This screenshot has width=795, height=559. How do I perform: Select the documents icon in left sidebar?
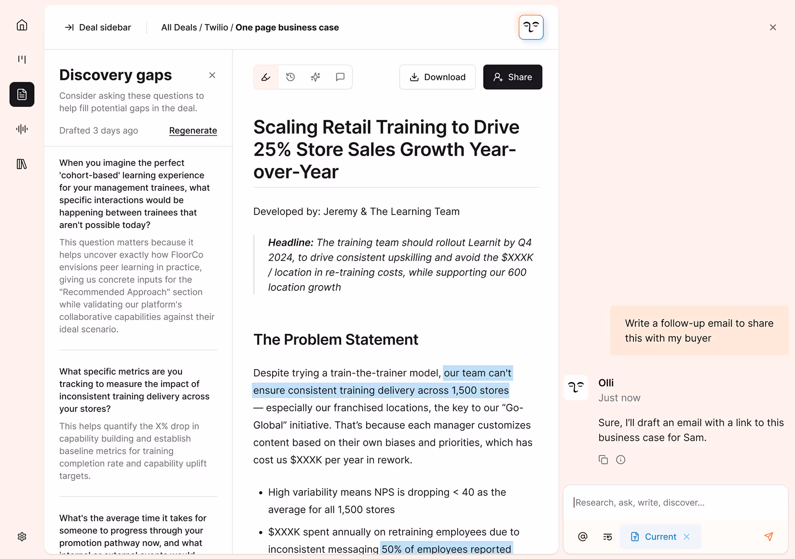[22, 94]
